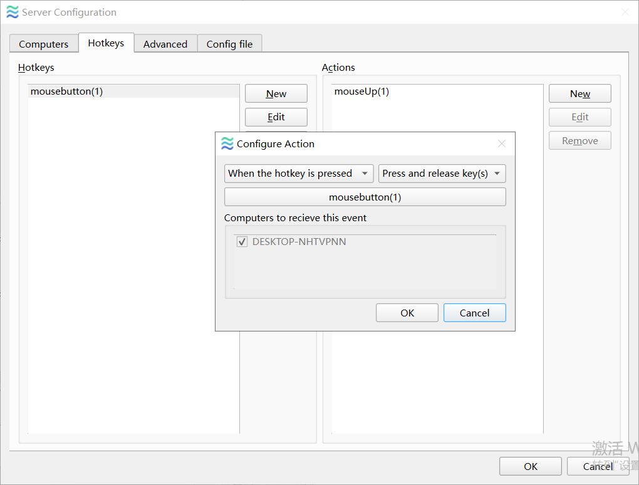Confirm Configure Action with OK
This screenshot has width=639, height=485.
(x=407, y=313)
